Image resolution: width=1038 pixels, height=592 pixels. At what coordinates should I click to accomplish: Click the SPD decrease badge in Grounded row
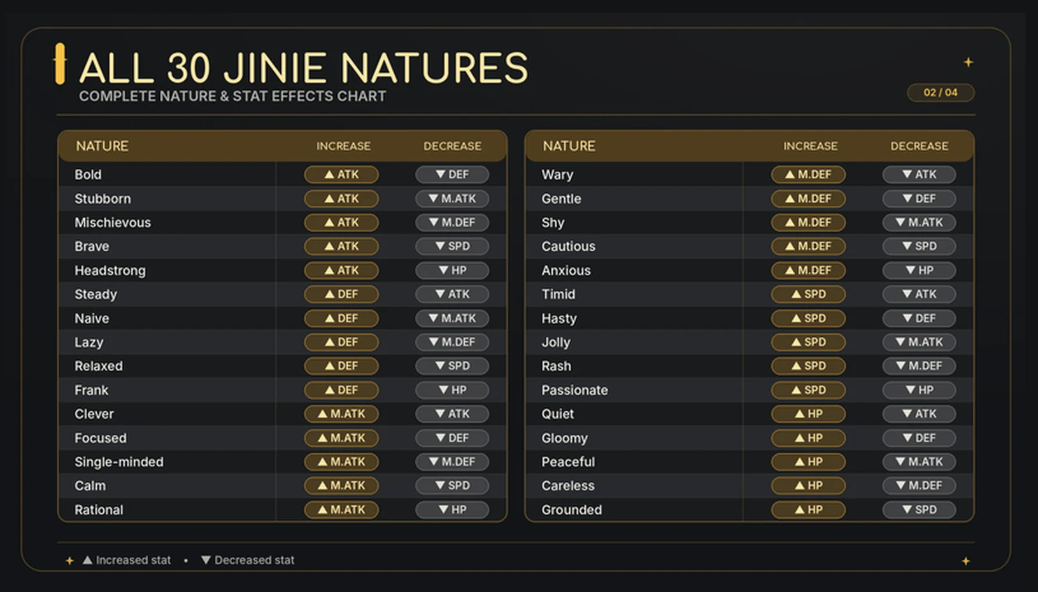[x=919, y=510]
